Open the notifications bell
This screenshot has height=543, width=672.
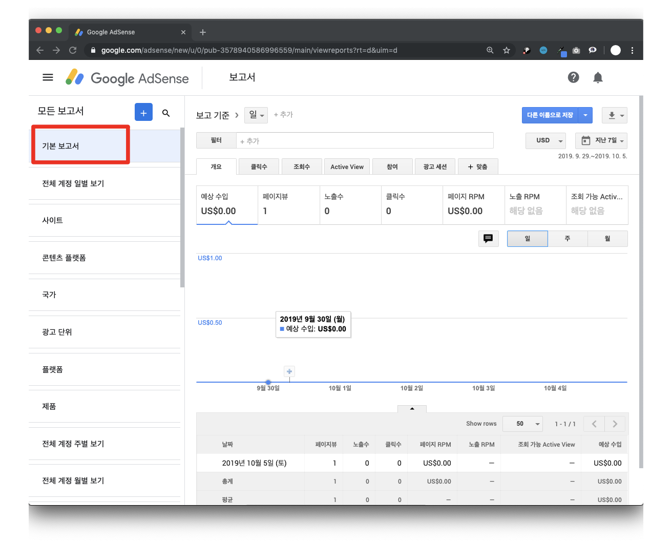click(x=598, y=77)
